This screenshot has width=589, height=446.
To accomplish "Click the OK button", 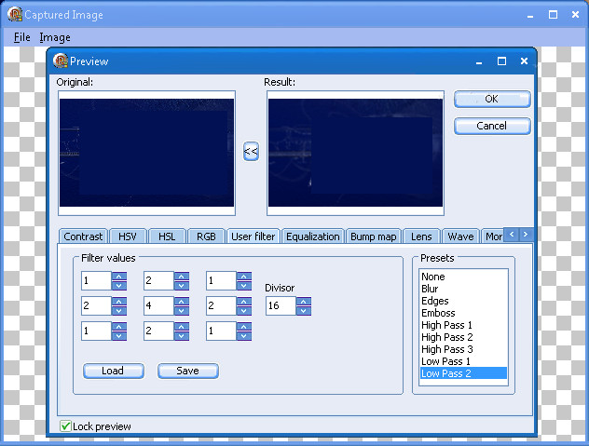I will (x=492, y=99).
